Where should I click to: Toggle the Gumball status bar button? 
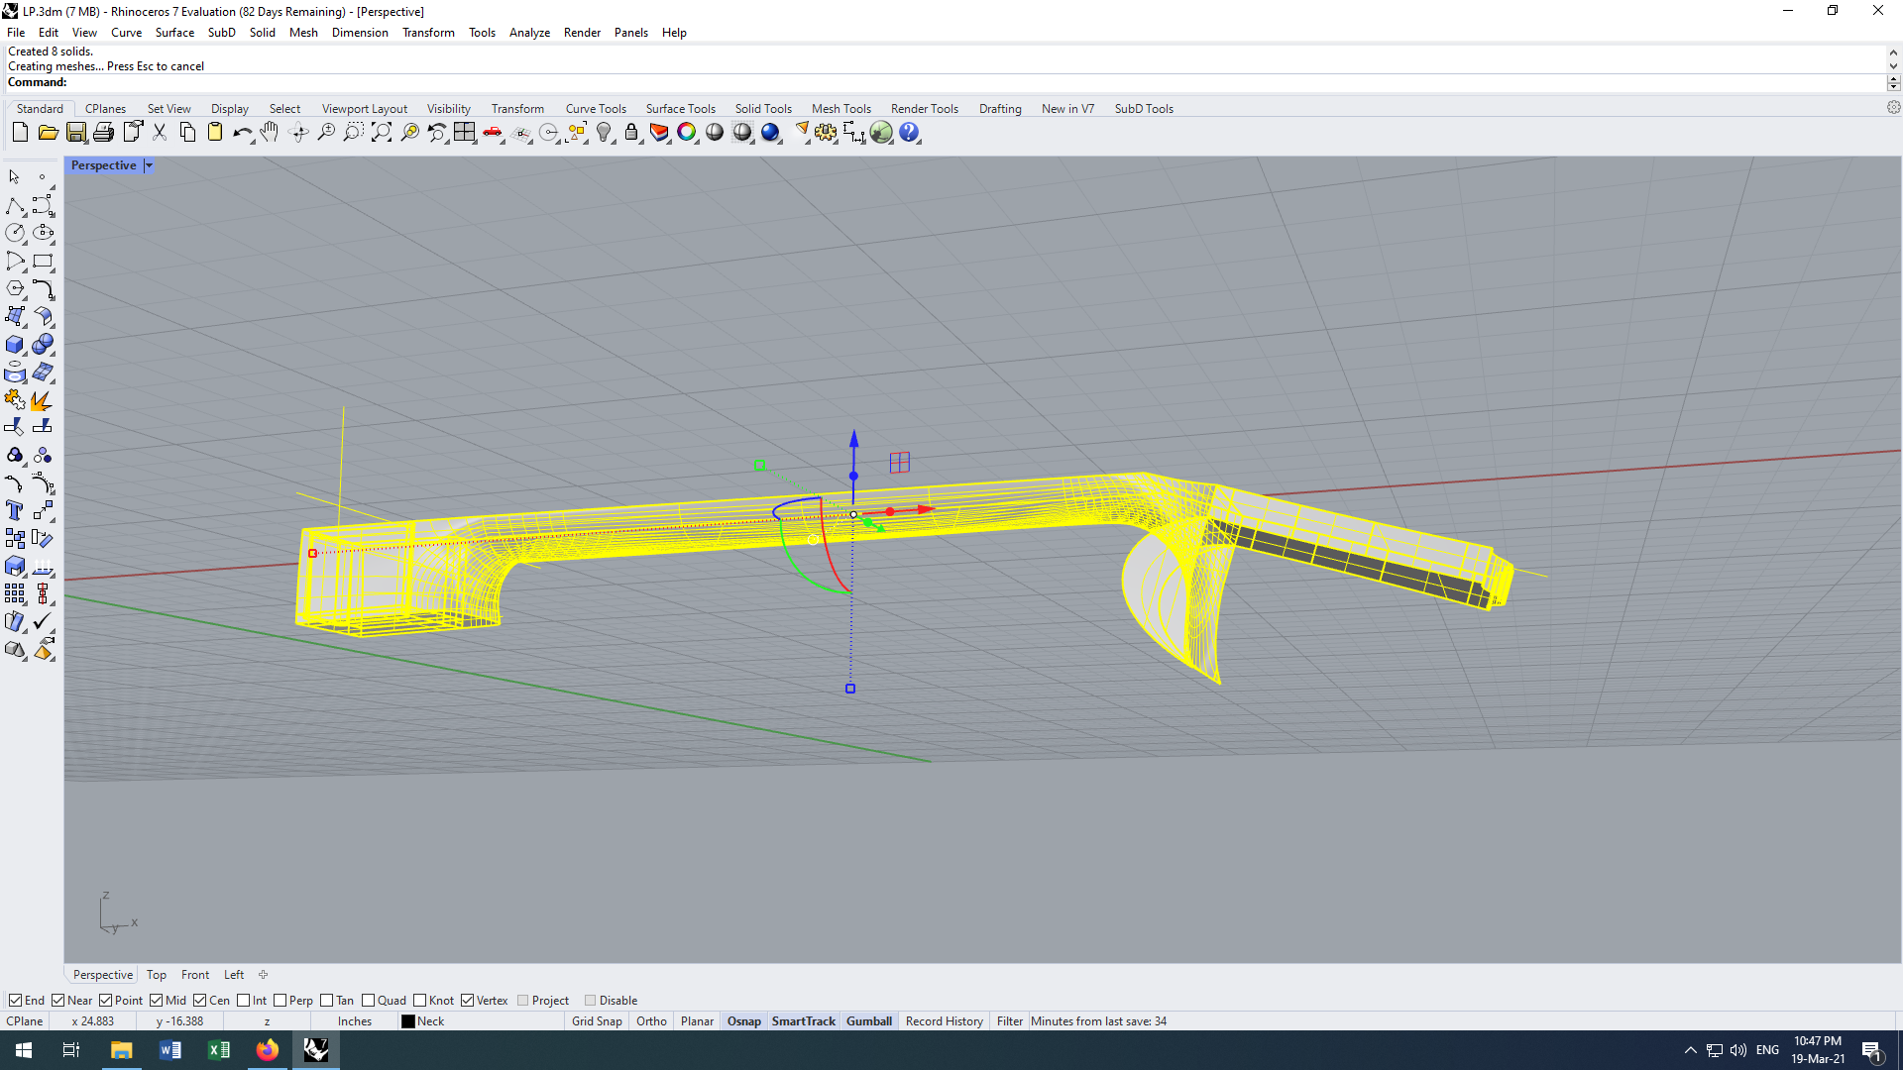[868, 1021]
